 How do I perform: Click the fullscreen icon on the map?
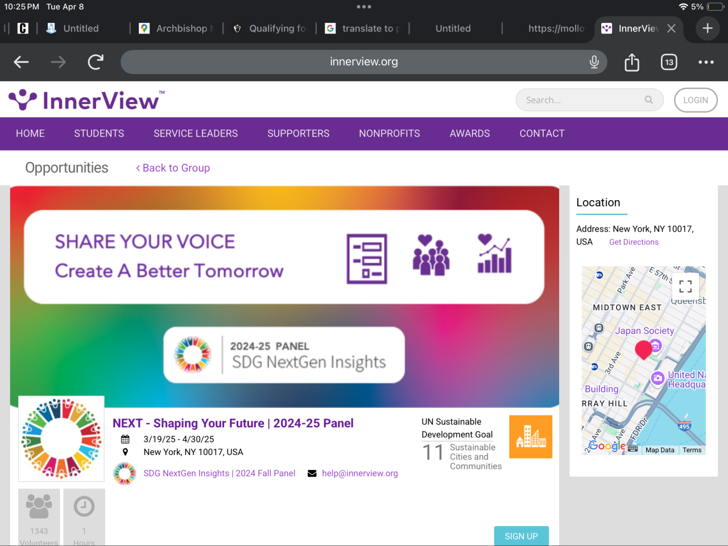click(x=685, y=287)
